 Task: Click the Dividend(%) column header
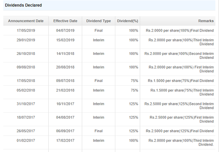tap(128, 21)
